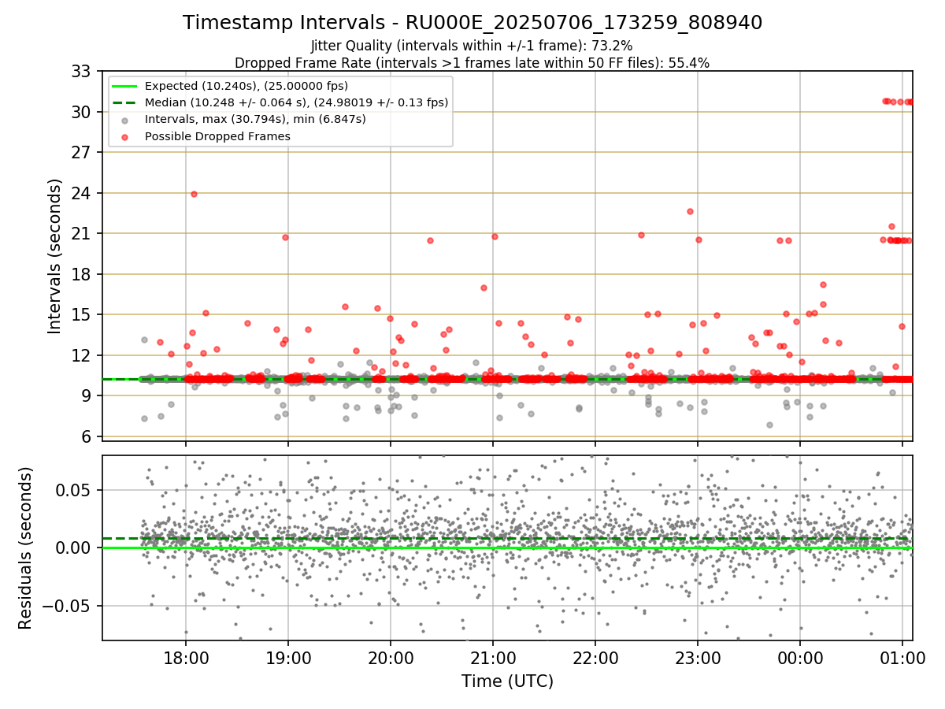Click the 9 tick on the intervals axis
The width and height of the screenshot is (945, 709).
[x=88, y=396]
